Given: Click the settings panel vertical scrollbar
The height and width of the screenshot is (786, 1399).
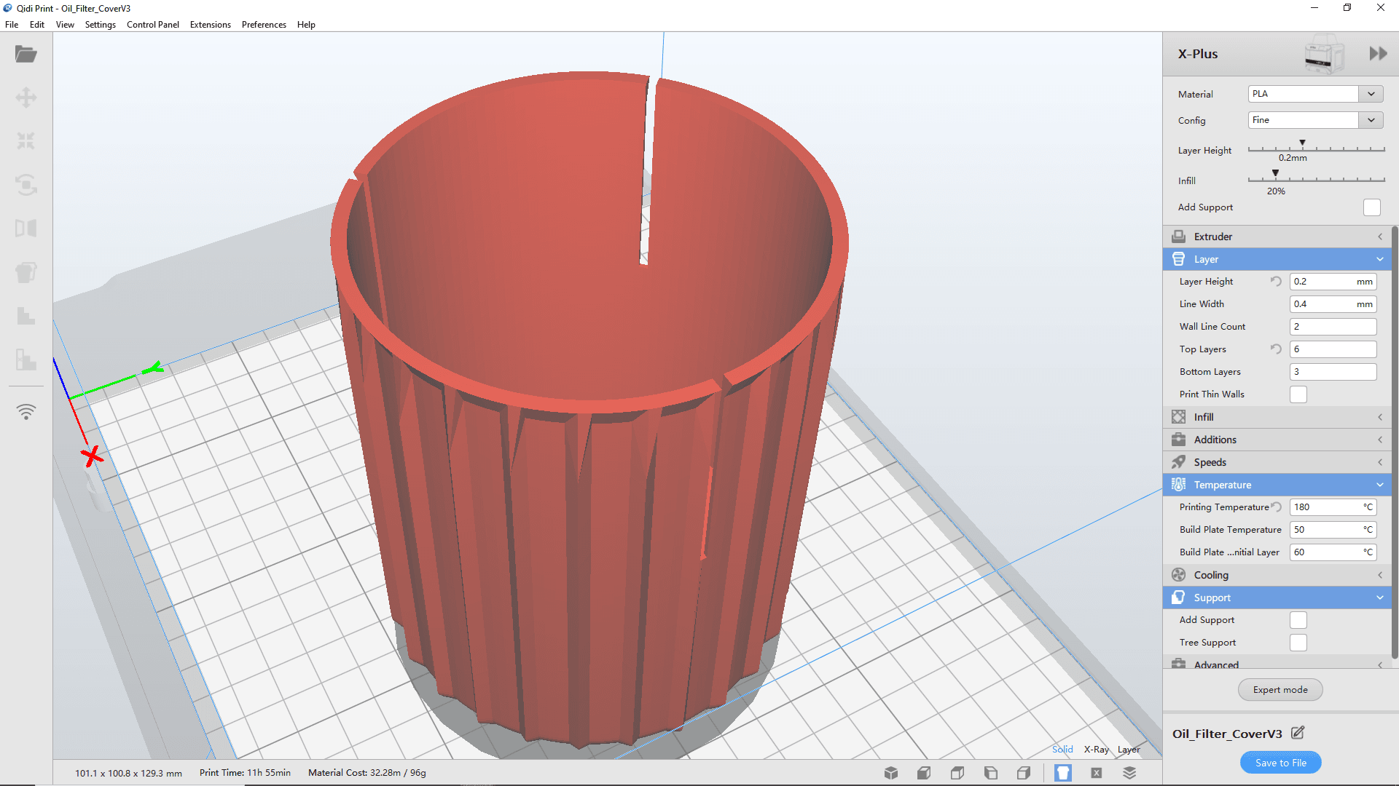Looking at the screenshot, I should tap(1395, 442).
